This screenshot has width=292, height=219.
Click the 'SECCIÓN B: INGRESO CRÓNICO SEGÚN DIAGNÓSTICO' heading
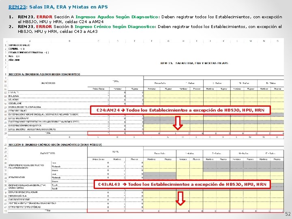tap(55, 144)
